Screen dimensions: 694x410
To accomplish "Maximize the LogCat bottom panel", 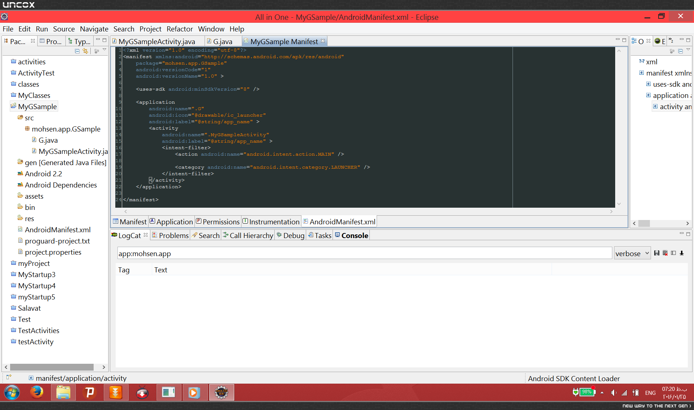I will (x=688, y=234).
